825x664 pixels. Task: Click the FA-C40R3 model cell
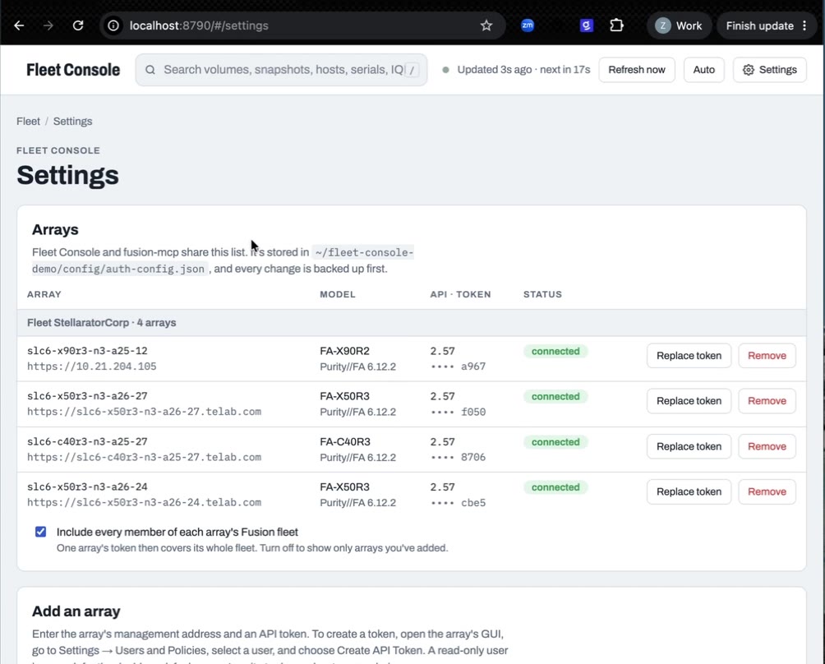[x=345, y=442]
